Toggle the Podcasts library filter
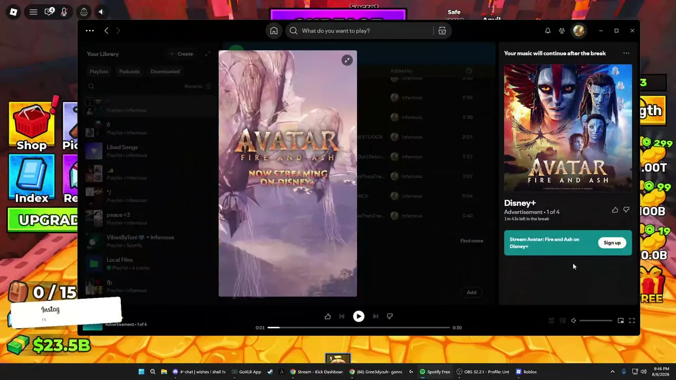676x380 pixels. point(129,71)
